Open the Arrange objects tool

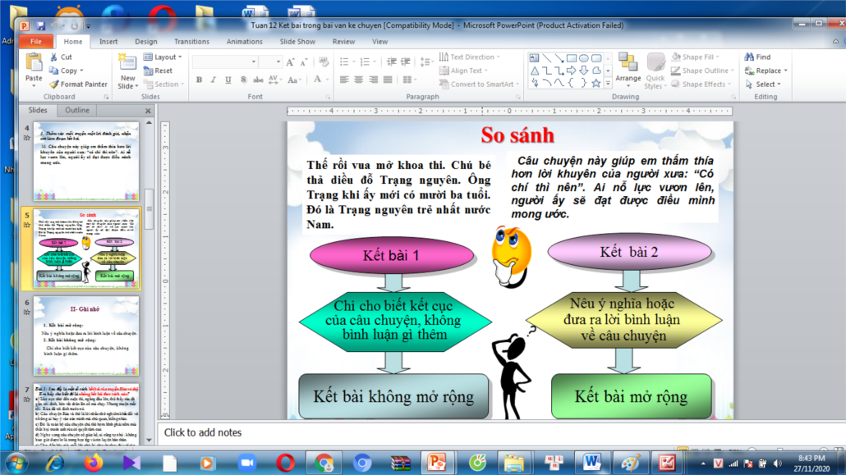tap(628, 69)
